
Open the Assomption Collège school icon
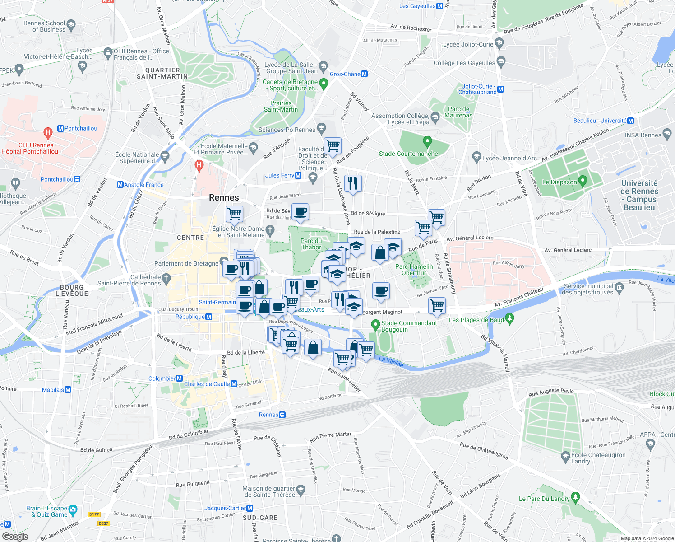pos(435,118)
